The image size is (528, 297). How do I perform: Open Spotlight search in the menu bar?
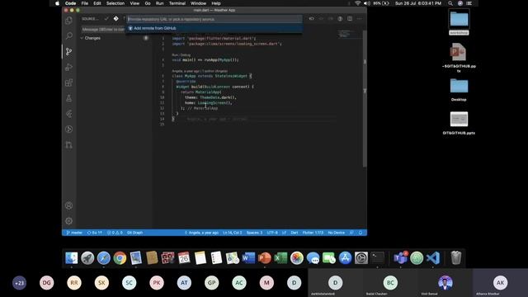450,3
